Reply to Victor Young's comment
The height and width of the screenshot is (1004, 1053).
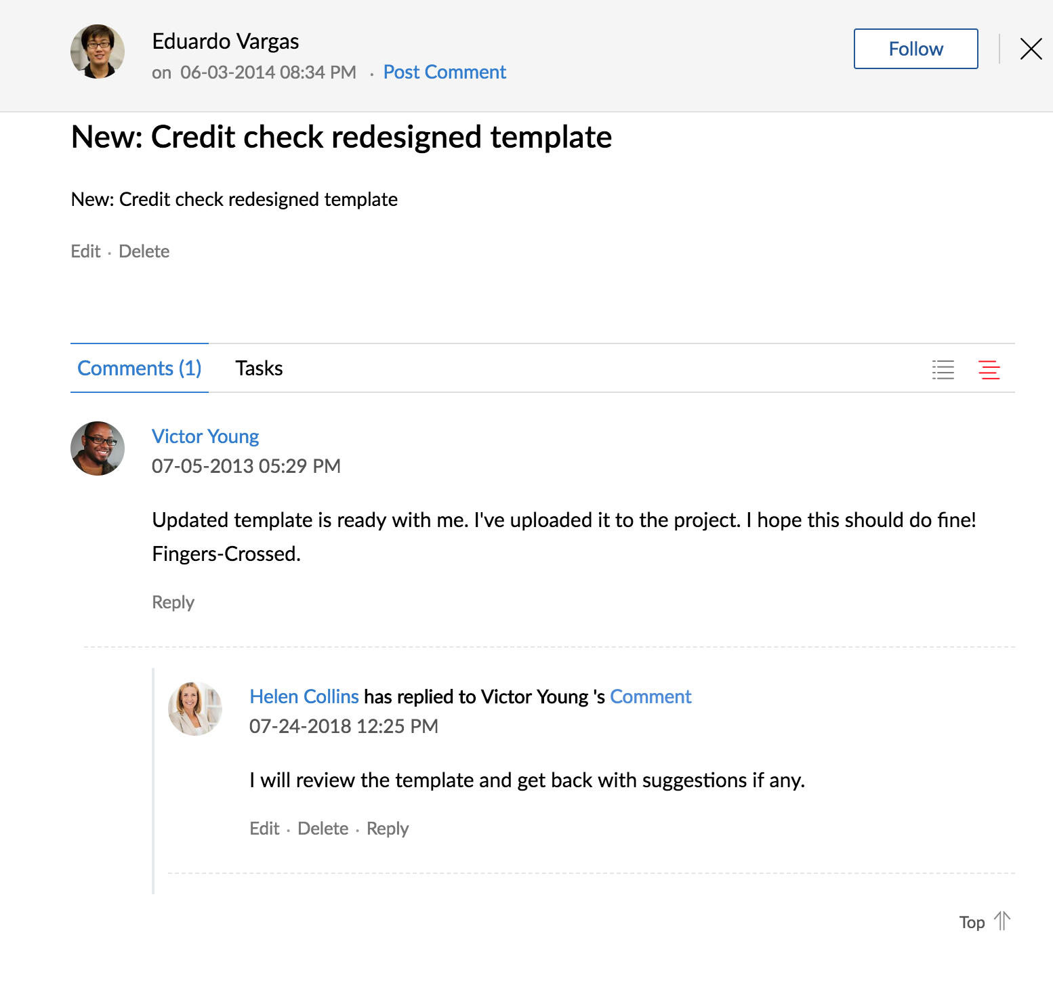(x=173, y=602)
